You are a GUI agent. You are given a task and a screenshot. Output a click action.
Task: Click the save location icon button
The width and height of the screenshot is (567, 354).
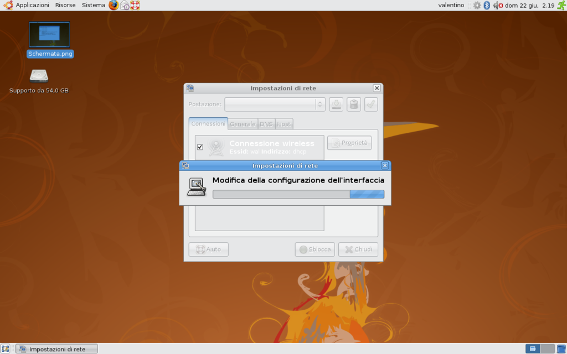336,104
